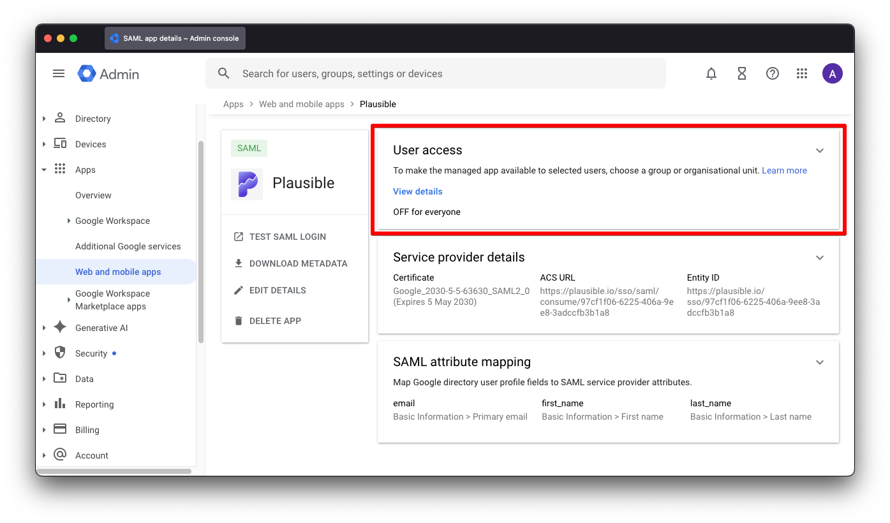This screenshot has width=890, height=523.
Task: Expand the User access panel chevron
Action: [x=820, y=151]
